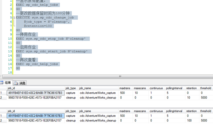Image resolution: width=213 pixels, height=125 pixels.
Task: Place cursor on EXEC sp_cdc_help_jobs line 16
Action: pyautogui.click(x=37, y=64)
